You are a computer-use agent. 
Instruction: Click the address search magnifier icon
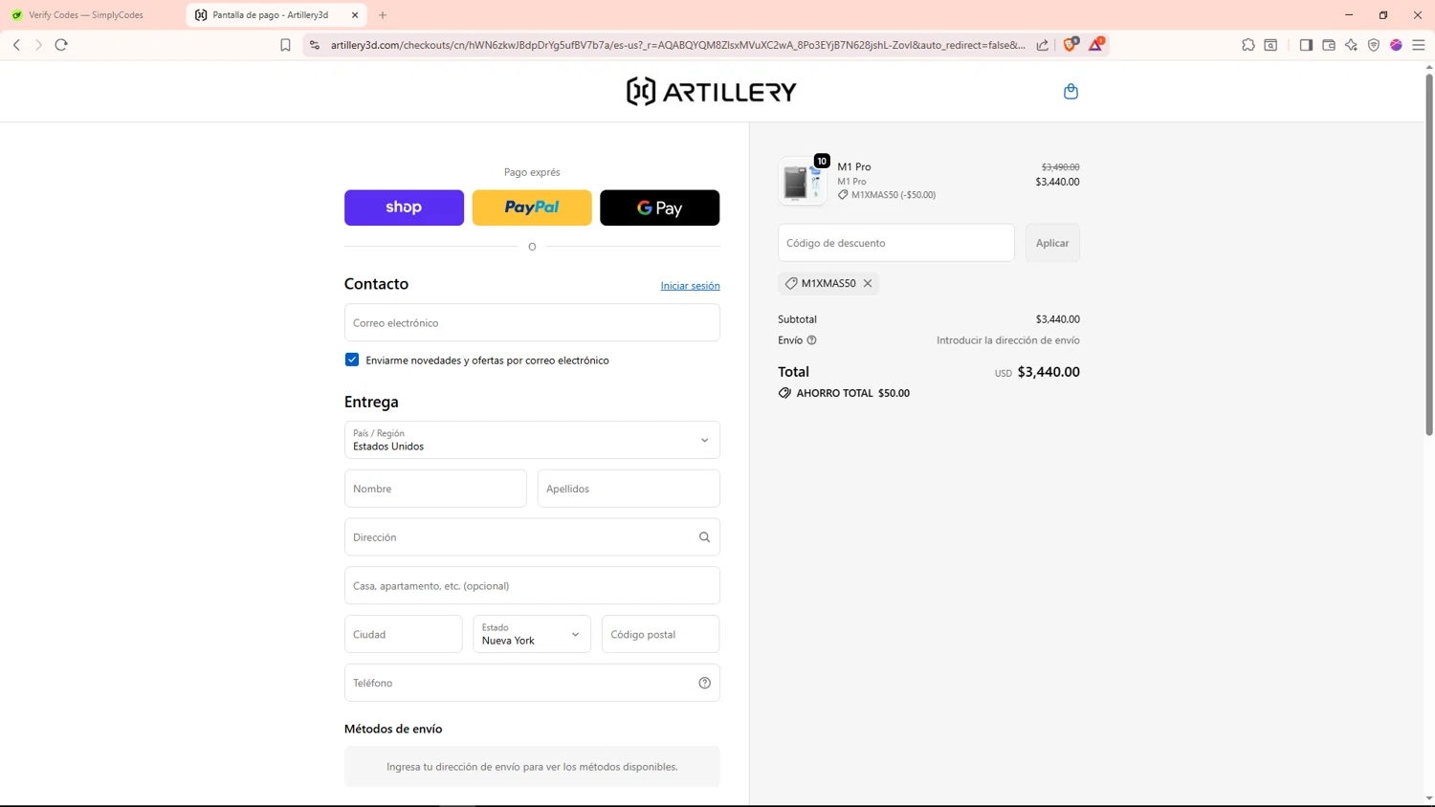point(704,537)
